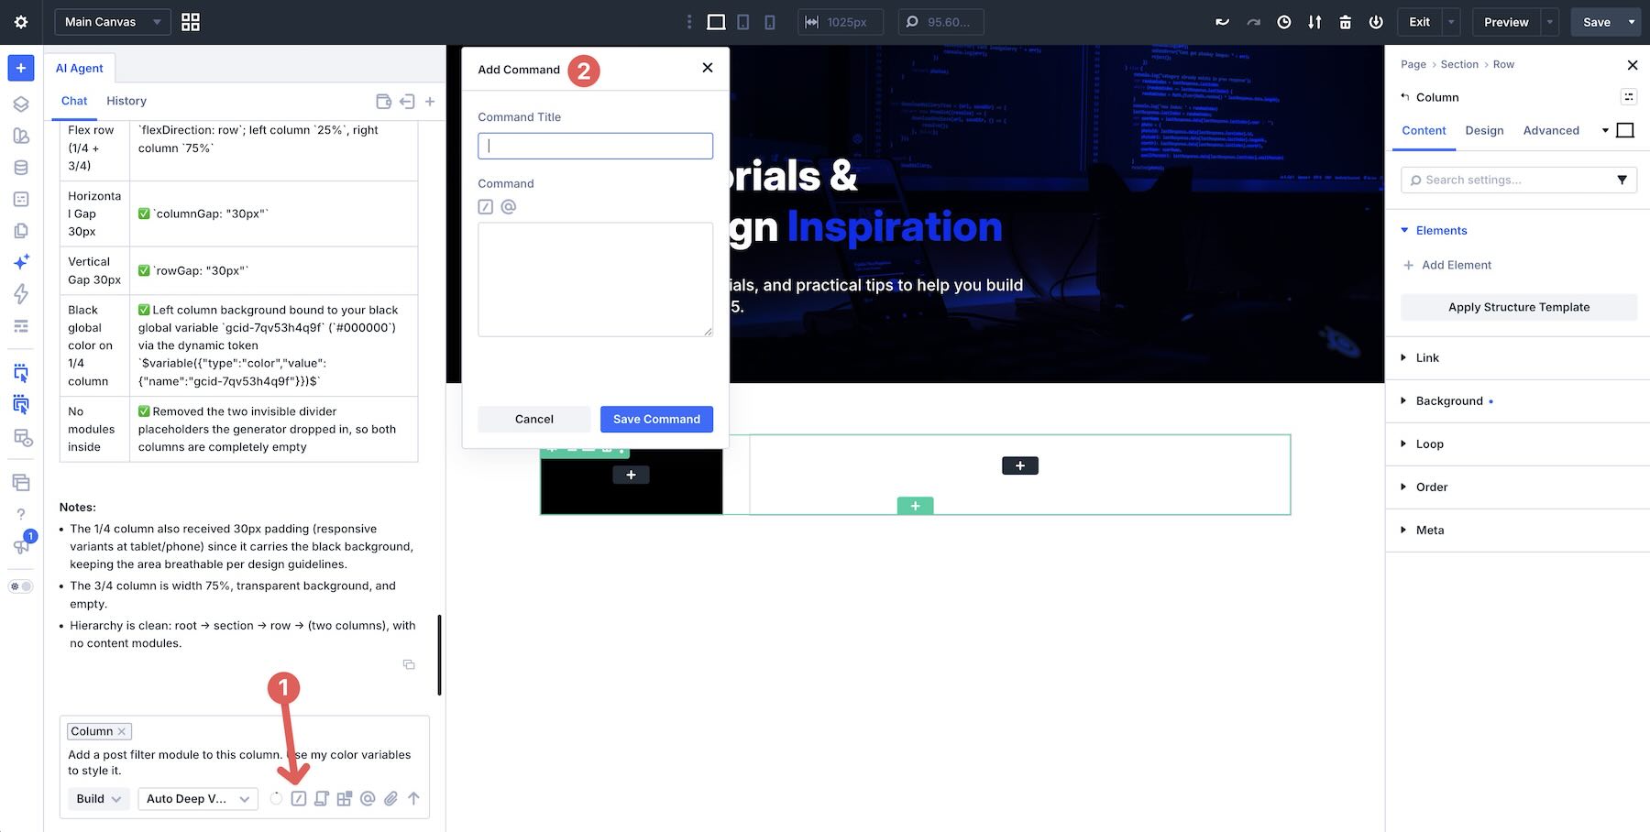The width and height of the screenshot is (1650, 832).
Task: Switch to the Design tab
Action: coord(1484,131)
